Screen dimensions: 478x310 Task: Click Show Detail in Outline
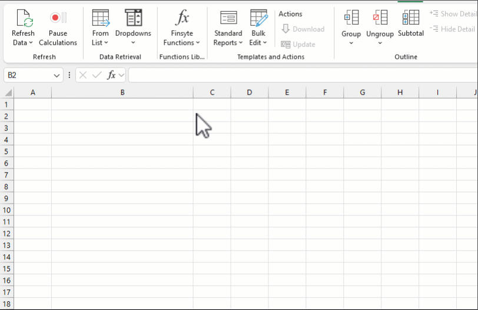coord(453,14)
